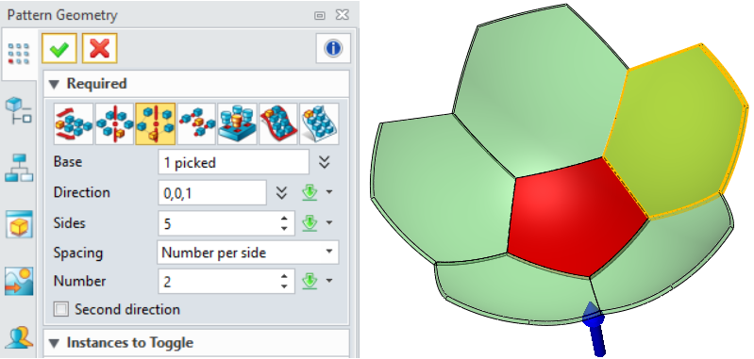This screenshot has width=754, height=359.
Task: Cancel pattern with red X button
Action: tap(99, 48)
